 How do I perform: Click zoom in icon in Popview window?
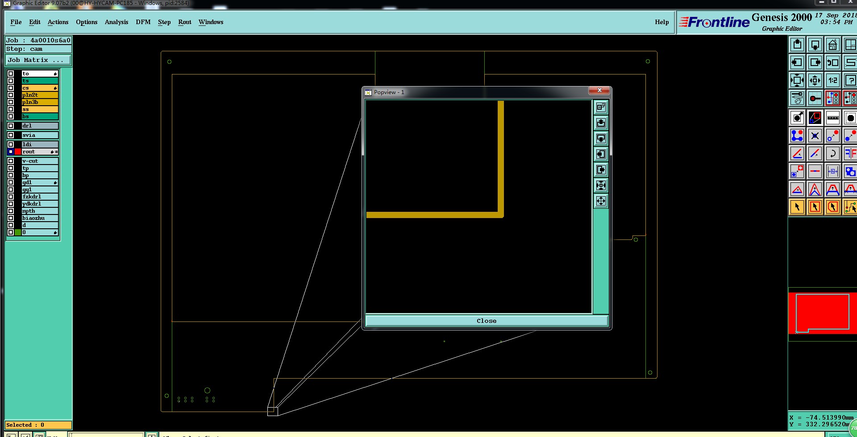[601, 185]
